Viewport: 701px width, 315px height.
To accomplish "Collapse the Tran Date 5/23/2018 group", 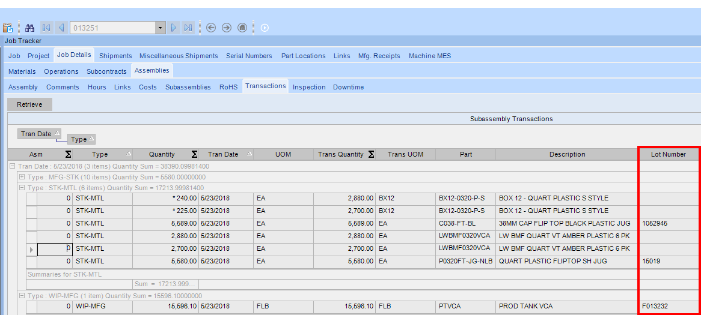I will point(13,166).
